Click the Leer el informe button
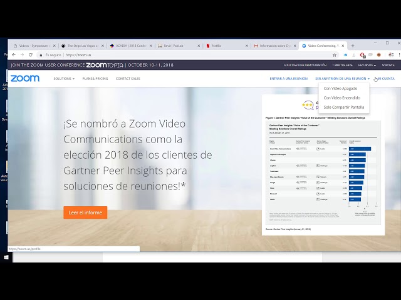Screen dimensions: 401x300 85,212
